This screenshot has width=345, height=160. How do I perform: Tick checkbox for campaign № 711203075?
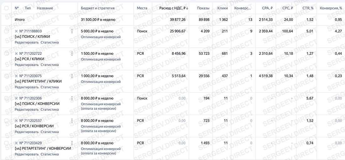click(6, 76)
